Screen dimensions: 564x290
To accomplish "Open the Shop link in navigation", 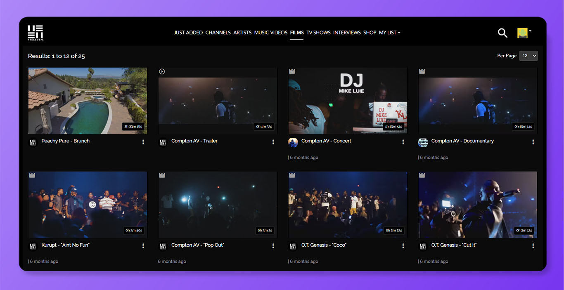I will [370, 33].
